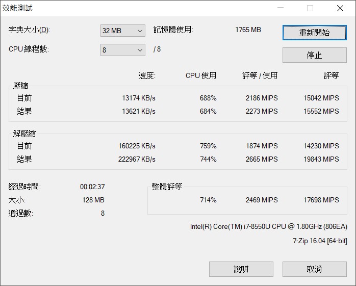Image resolution: width=356 pixels, height=286 pixels.
Task: Close the 效能測試 window
Action: (340, 8)
